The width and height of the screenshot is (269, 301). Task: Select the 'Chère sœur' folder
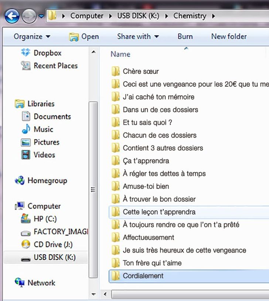coord(140,71)
